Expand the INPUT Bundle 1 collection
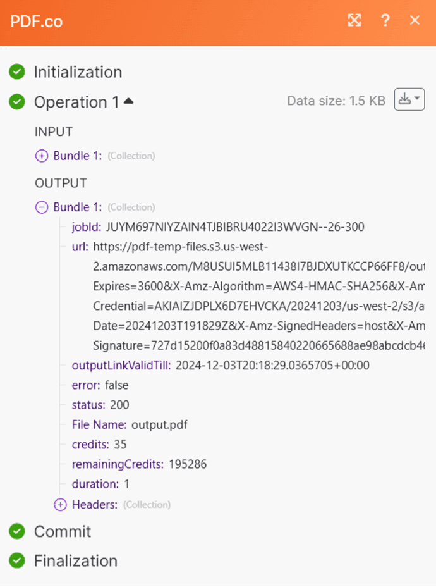The height and width of the screenshot is (587, 436). 42,156
